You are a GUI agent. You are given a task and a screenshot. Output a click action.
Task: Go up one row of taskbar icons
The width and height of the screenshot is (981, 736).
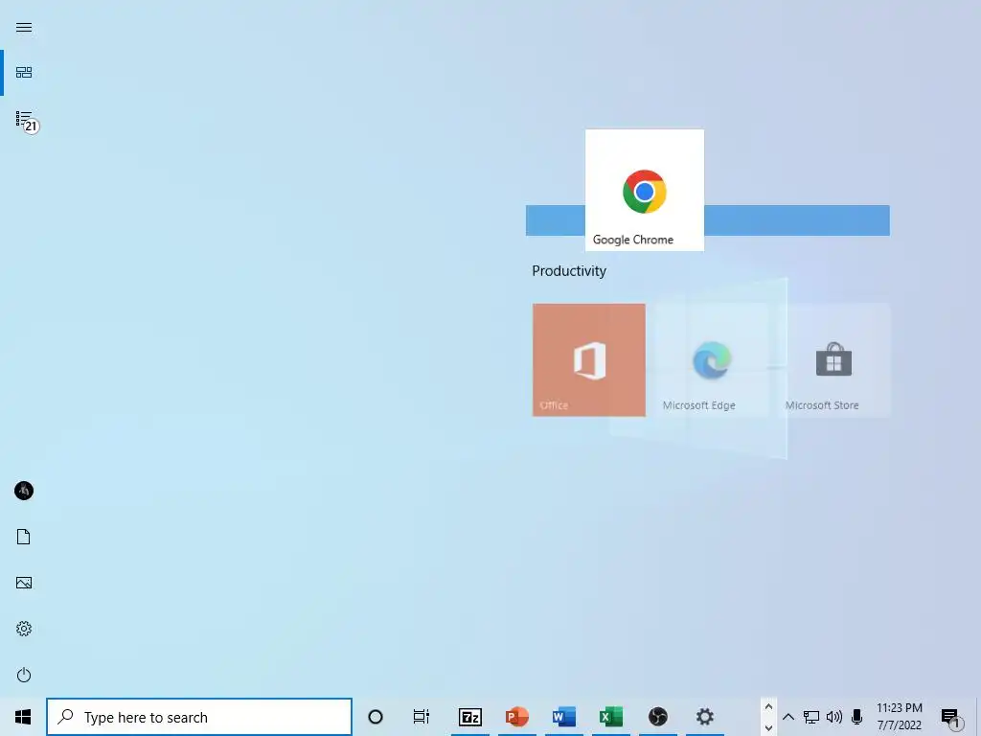click(769, 706)
